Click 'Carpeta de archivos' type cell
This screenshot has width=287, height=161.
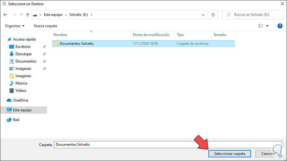193,44
